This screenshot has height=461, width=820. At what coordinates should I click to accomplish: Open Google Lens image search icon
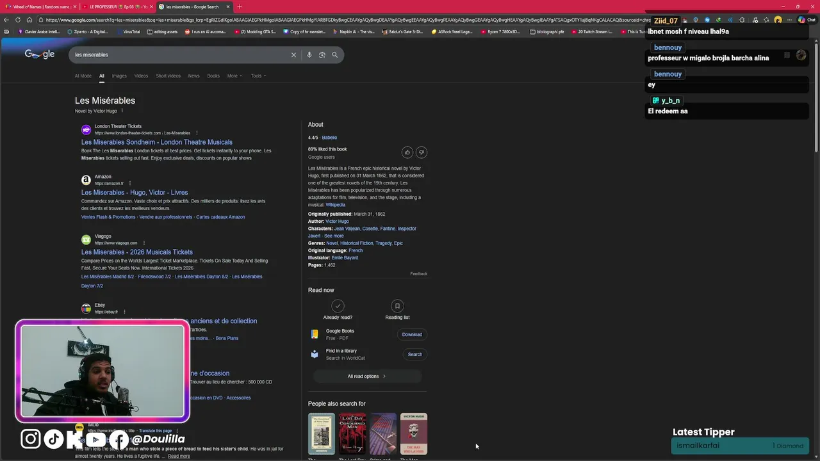[x=322, y=55]
